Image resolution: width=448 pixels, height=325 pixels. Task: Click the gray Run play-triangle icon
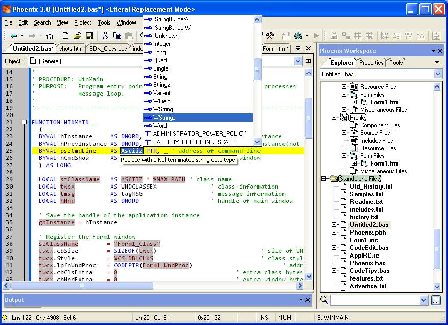click(x=316, y=36)
